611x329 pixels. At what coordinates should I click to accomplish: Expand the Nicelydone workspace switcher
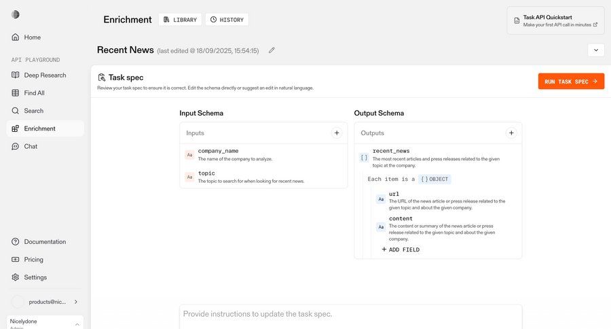pos(76,324)
